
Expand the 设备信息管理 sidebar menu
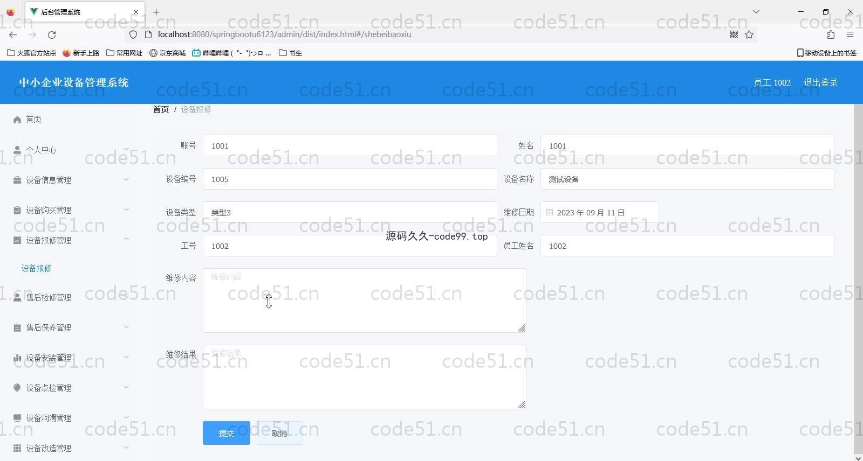tap(70, 180)
